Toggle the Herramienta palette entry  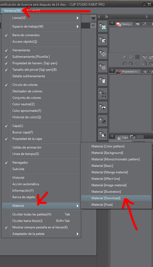pos(41,50)
